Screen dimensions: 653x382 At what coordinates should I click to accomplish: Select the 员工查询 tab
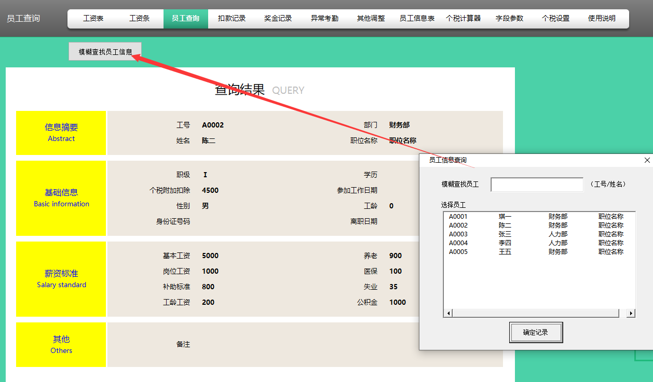pos(185,18)
